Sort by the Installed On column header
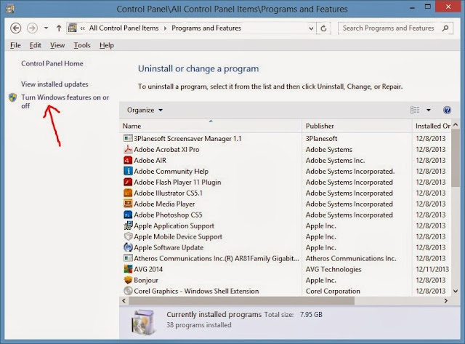 pos(432,126)
